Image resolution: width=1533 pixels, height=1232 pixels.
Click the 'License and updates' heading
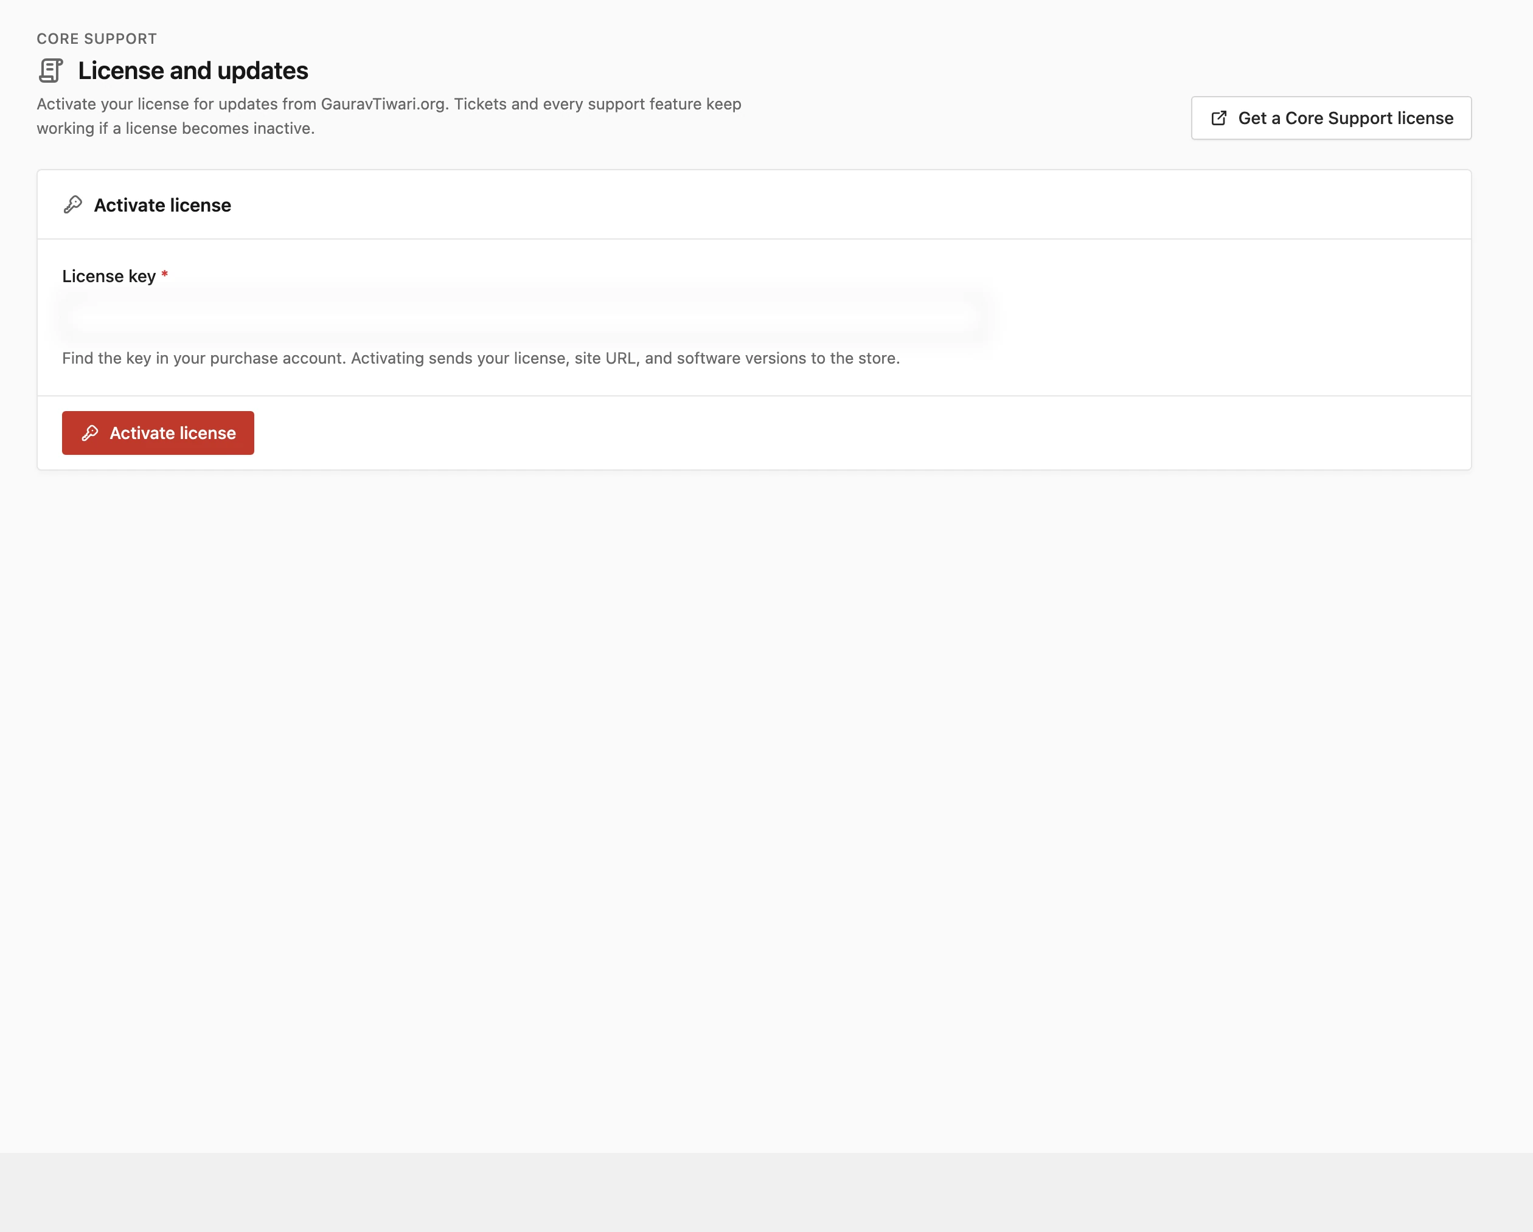193,71
